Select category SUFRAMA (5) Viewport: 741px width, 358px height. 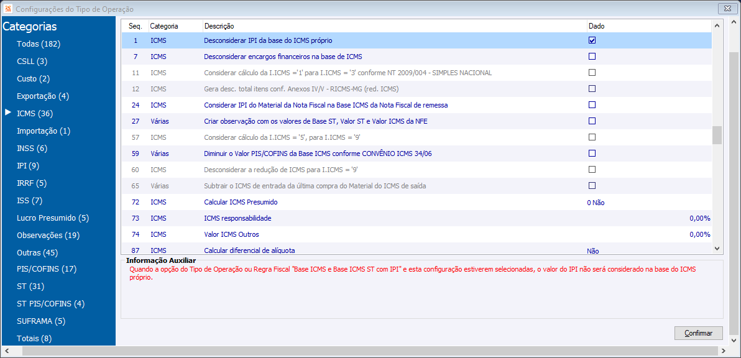40,321
